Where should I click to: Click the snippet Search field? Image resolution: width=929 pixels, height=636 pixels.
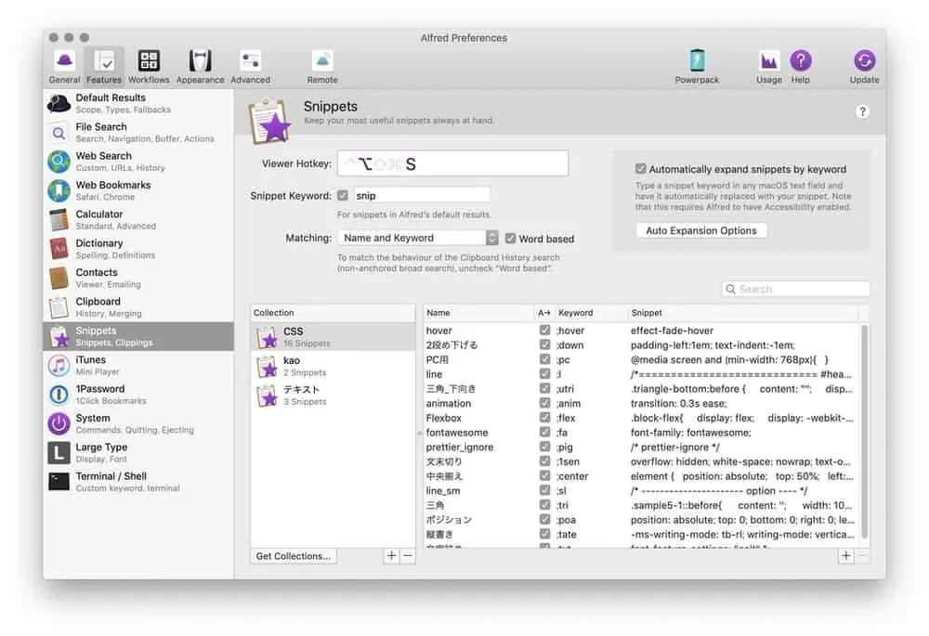(796, 289)
